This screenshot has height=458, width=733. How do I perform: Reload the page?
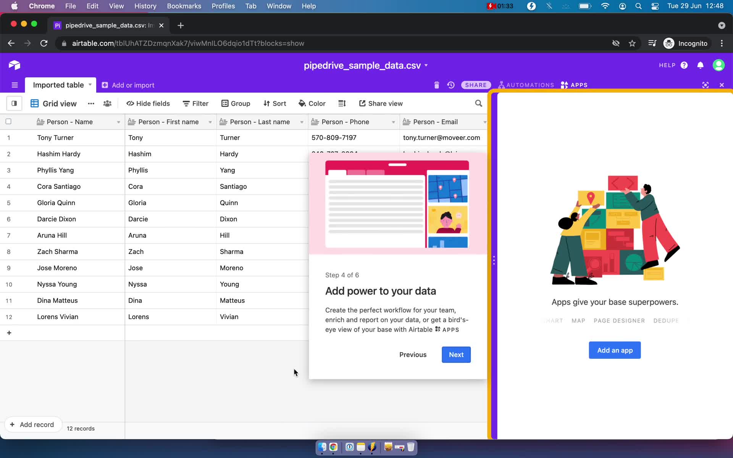click(44, 44)
